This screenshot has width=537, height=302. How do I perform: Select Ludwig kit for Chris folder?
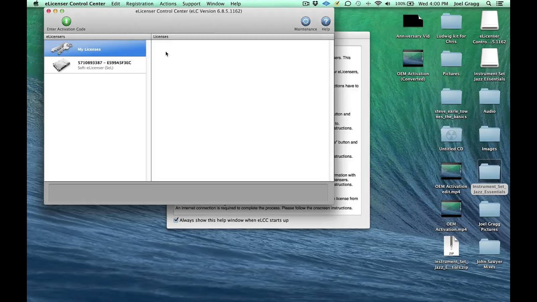click(451, 21)
